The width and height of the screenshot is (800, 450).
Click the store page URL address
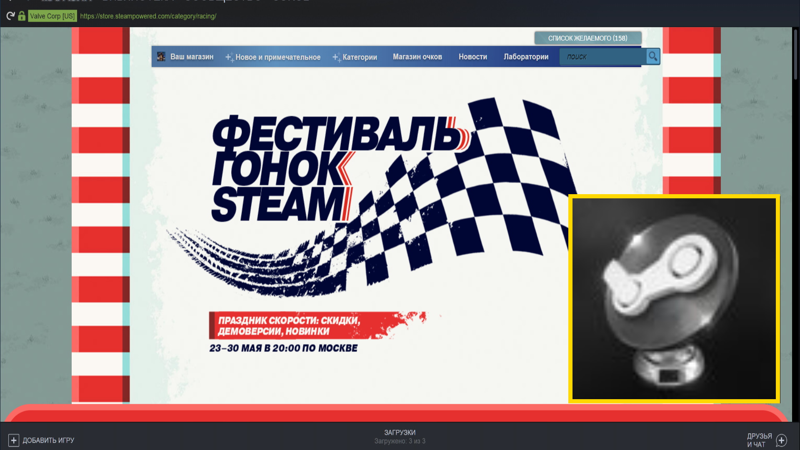[148, 16]
